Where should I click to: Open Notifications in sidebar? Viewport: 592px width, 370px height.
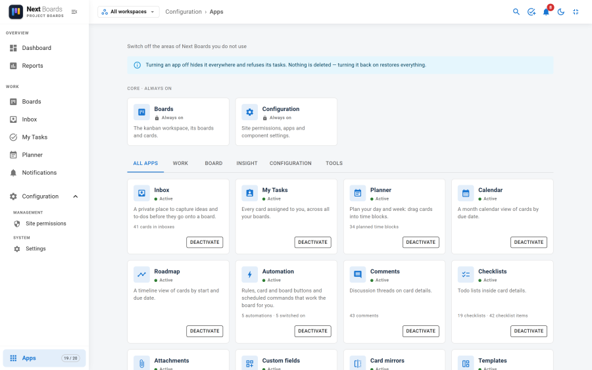pyautogui.click(x=44, y=173)
